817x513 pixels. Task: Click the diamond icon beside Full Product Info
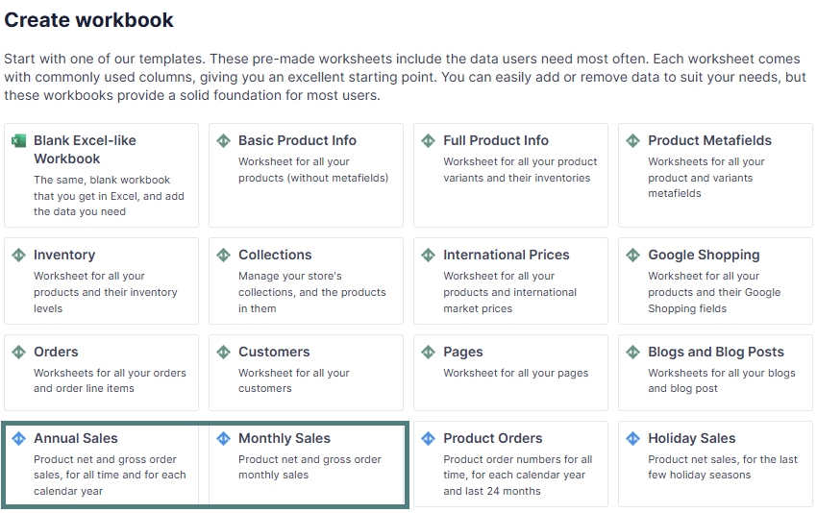(x=429, y=140)
